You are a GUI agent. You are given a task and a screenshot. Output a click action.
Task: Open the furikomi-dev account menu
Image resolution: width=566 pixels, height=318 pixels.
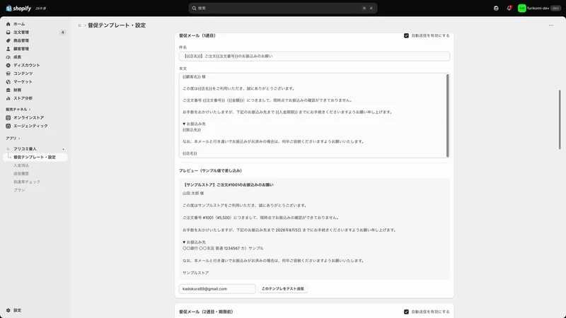pyautogui.click(x=539, y=8)
